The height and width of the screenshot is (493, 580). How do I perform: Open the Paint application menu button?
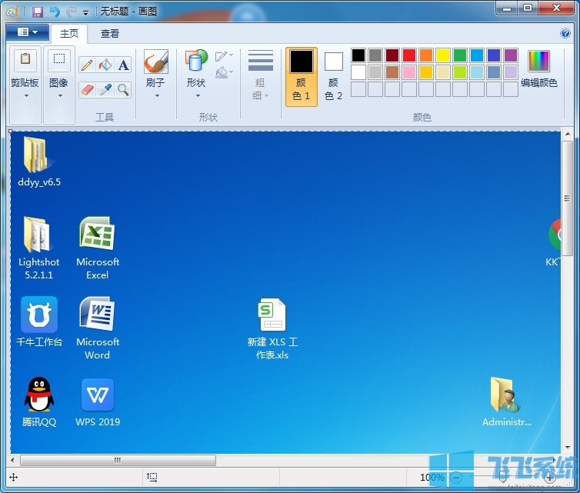tap(28, 32)
